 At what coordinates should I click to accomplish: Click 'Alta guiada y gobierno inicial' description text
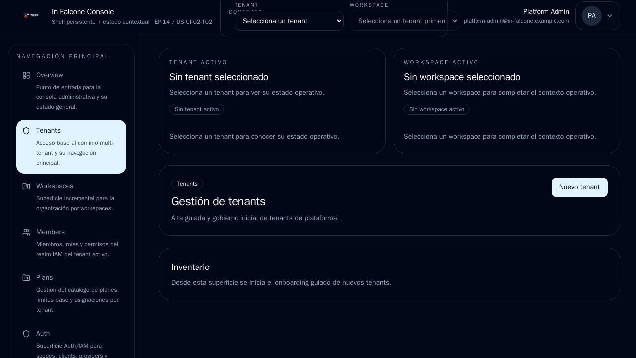click(x=255, y=218)
